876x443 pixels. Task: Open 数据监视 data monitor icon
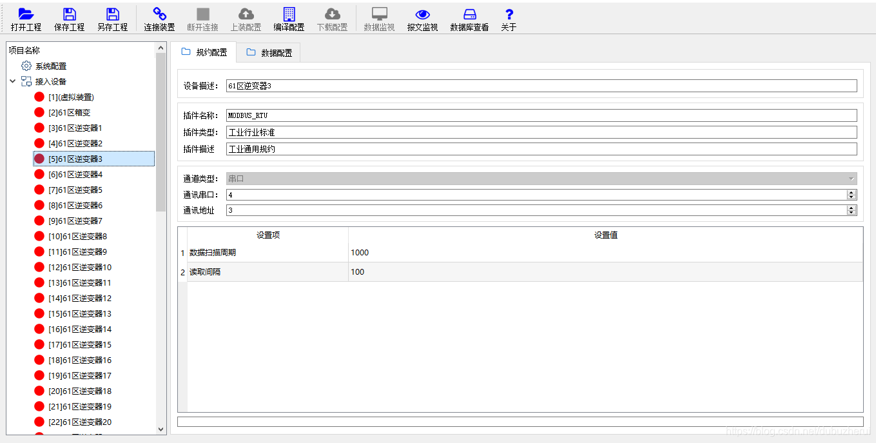tap(380, 14)
